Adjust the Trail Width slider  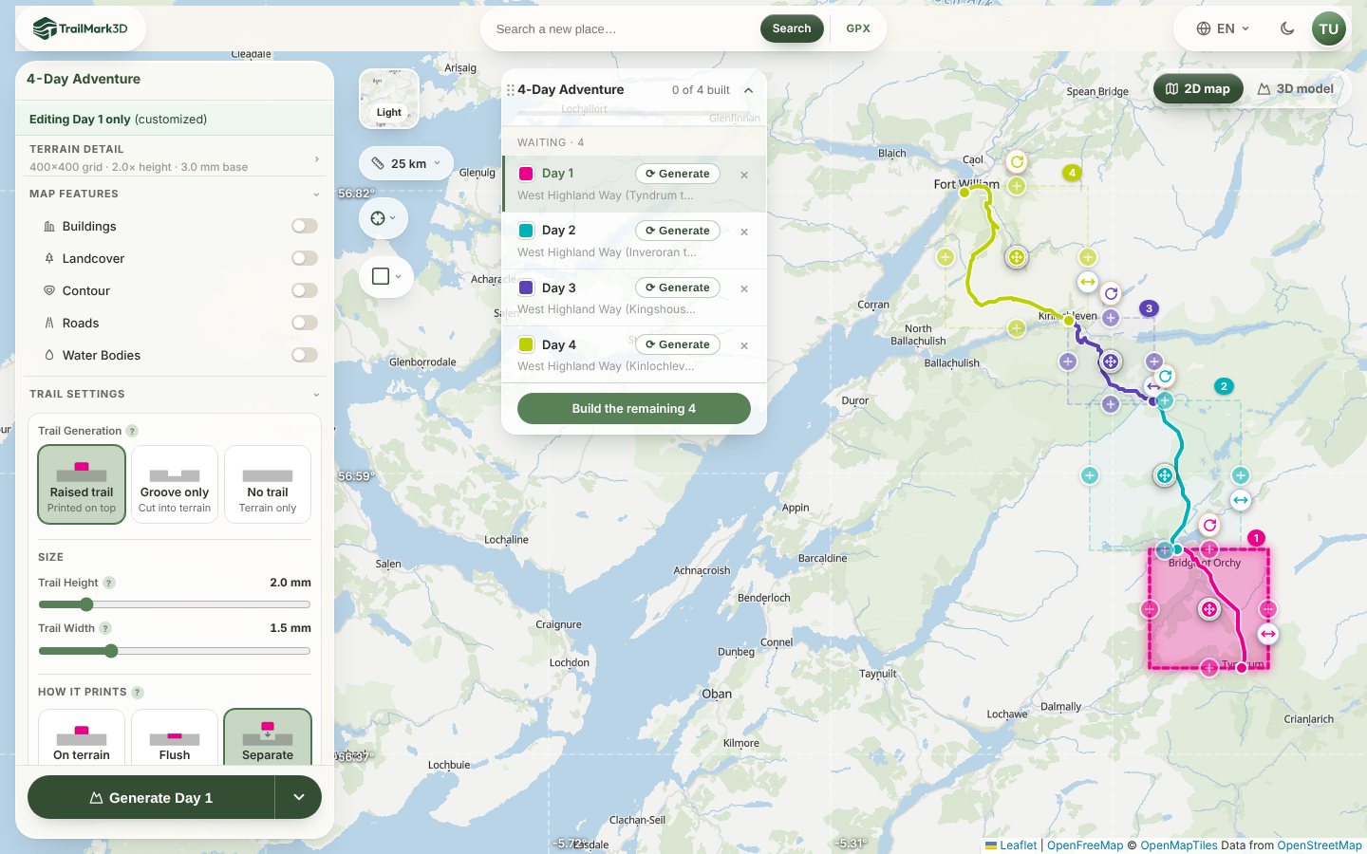175,651
